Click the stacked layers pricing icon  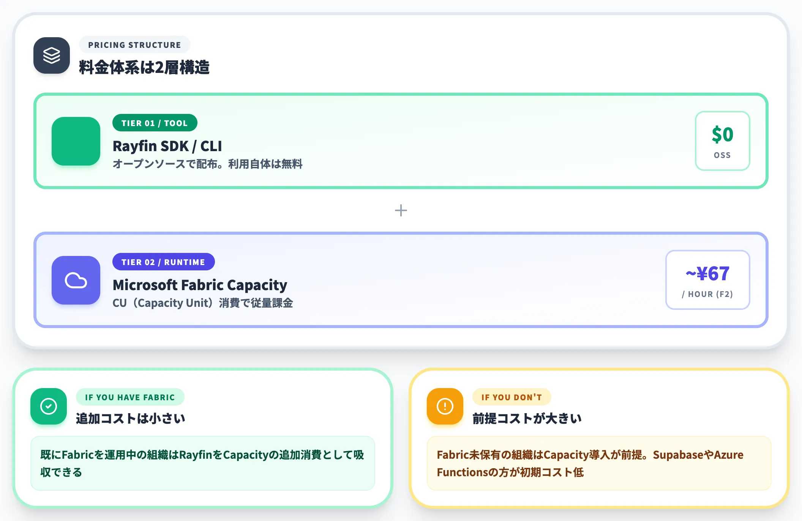[x=52, y=55]
